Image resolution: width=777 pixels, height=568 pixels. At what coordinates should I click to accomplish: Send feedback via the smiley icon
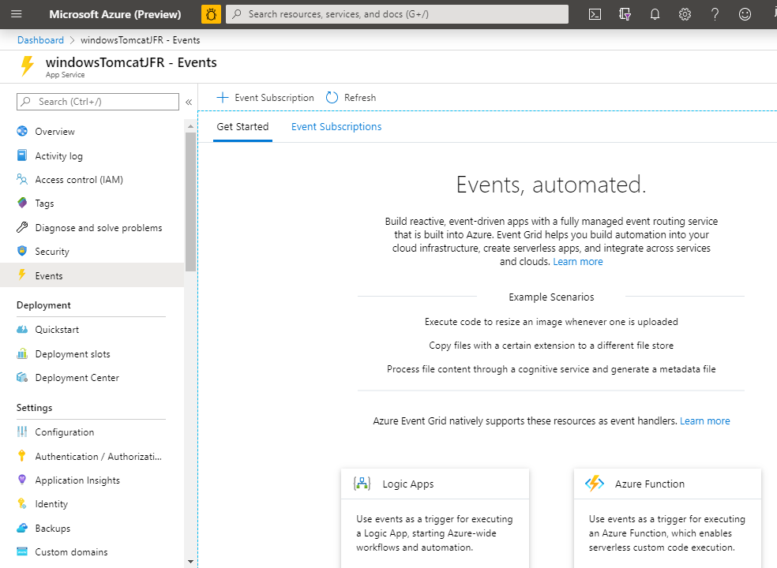click(x=743, y=13)
